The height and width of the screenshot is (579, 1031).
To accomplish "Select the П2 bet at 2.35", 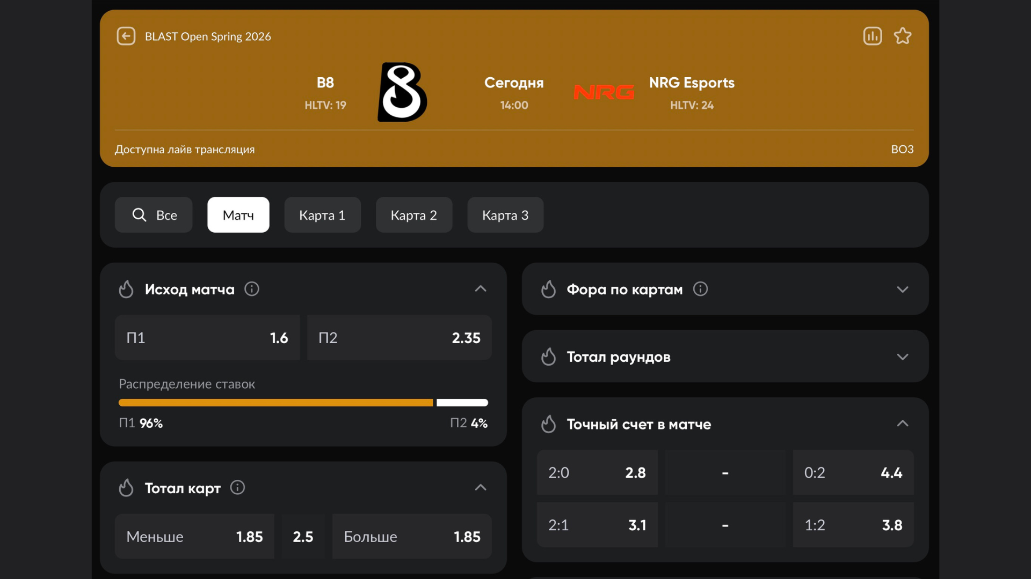I will coord(399,338).
